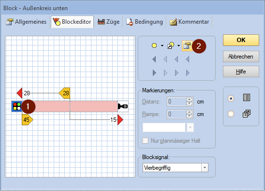This screenshot has width=265, height=191.
Task: Click the yellow marker shortcut-link icon
Action: click(171, 45)
